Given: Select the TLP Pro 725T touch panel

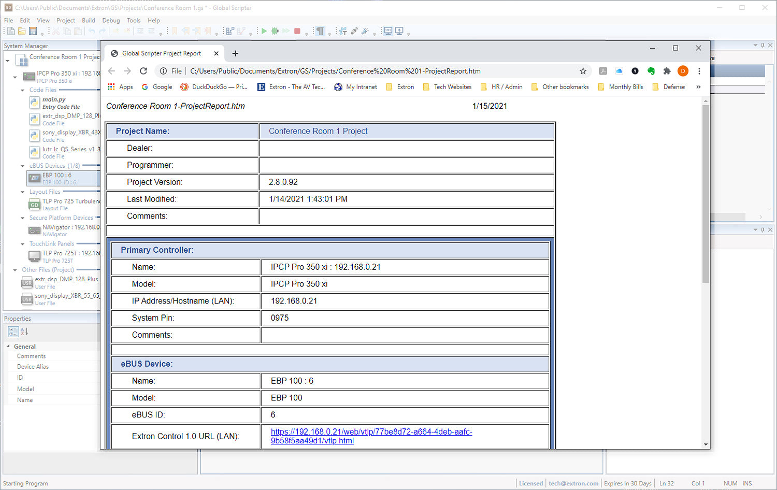Looking at the screenshot, I should click(x=64, y=256).
